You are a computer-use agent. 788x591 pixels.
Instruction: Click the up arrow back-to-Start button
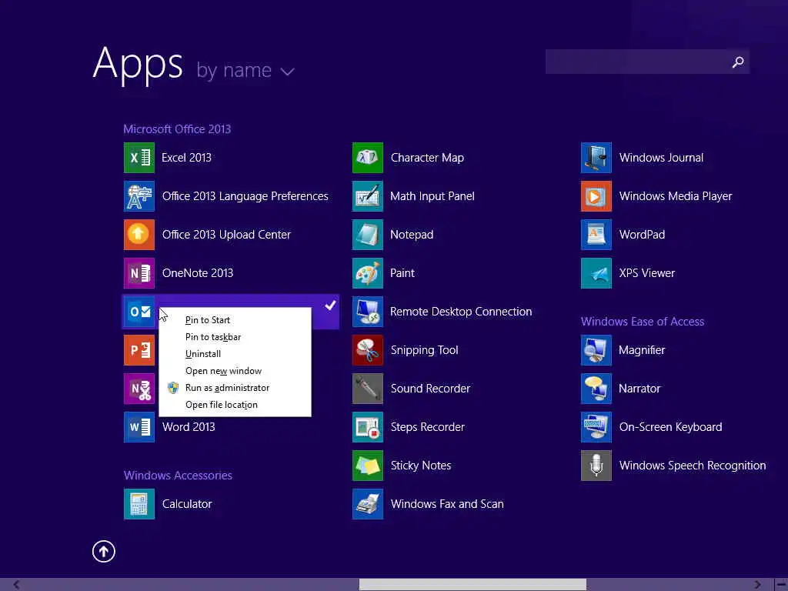[x=104, y=551]
